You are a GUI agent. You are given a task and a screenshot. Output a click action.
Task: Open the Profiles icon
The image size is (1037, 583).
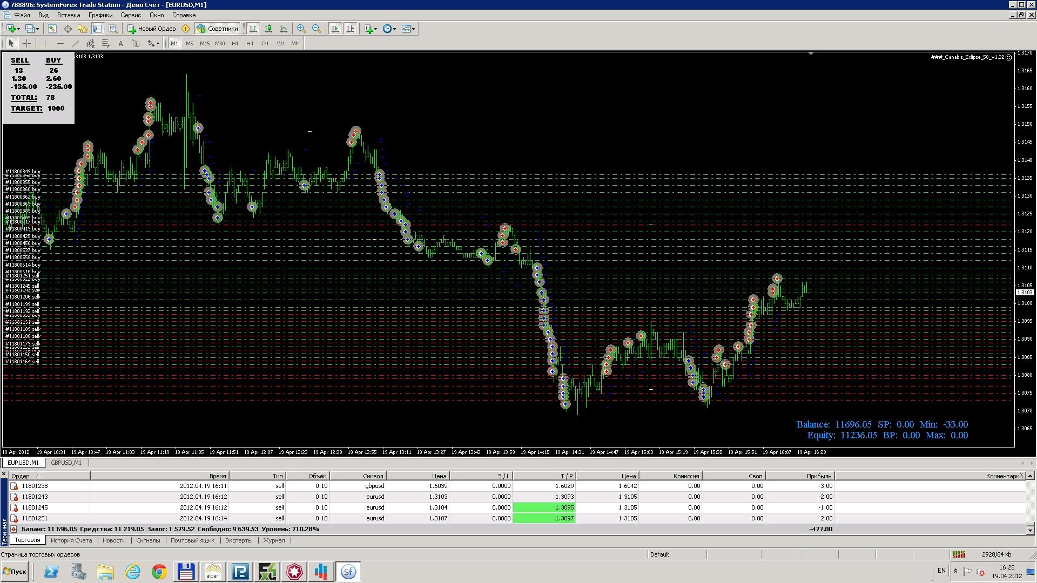pos(30,29)
